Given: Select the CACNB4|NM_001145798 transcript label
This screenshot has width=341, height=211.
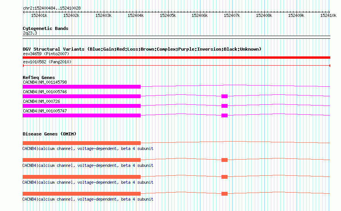Looking at the screenshot, I should pos(45,82).
